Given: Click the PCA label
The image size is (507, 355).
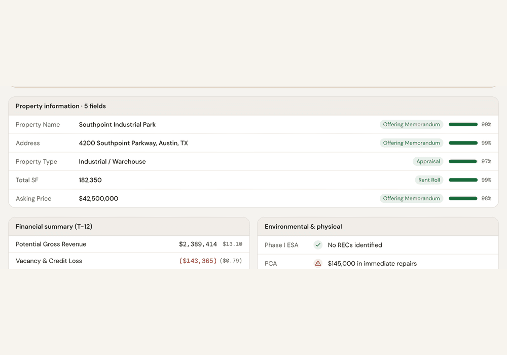Looking at the screenshot, I should [x=271, y=264].
